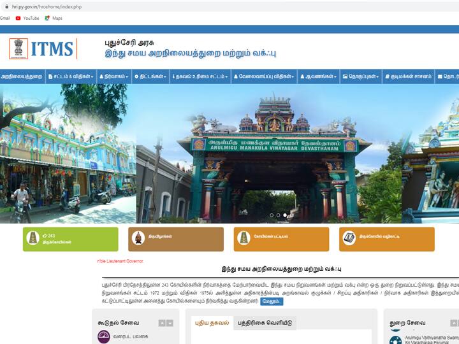The width and height of the screenshot is (459, 344).
Task: Expand the தொகுப்புகள் gallery dropdown
Action: point(361,76)
